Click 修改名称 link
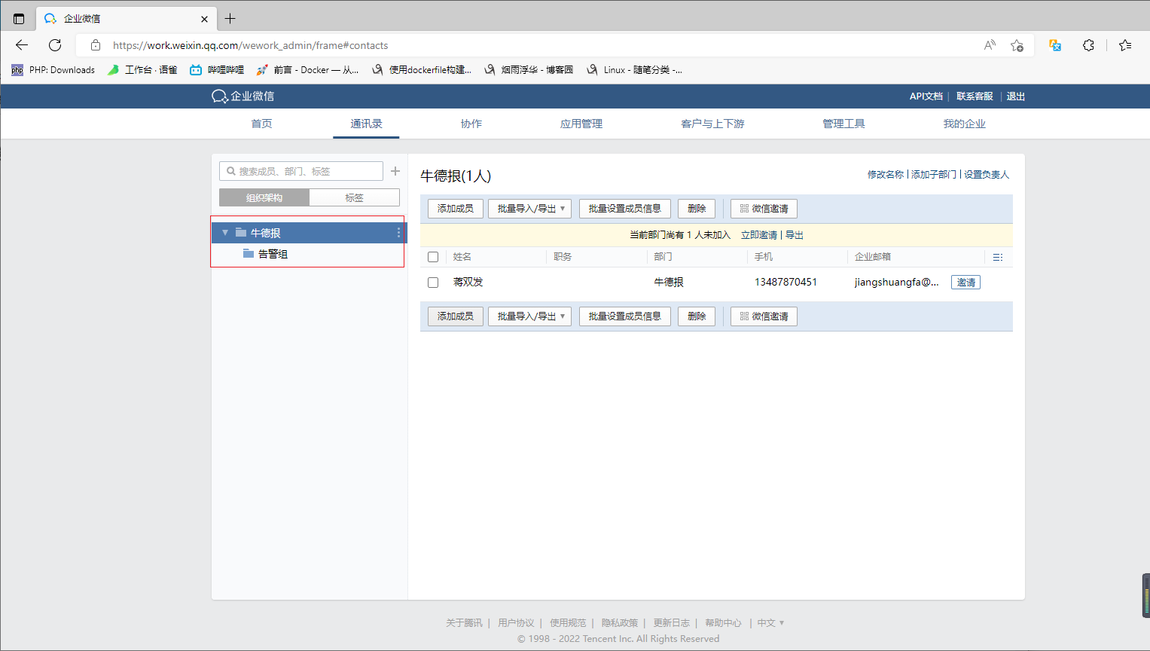 pyautogui.click(x=886, y=175)
